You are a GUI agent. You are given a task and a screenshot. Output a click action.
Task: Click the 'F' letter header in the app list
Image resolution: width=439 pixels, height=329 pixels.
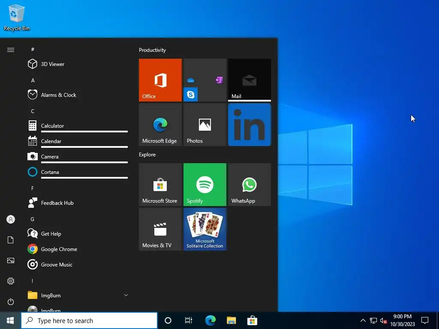33,188
